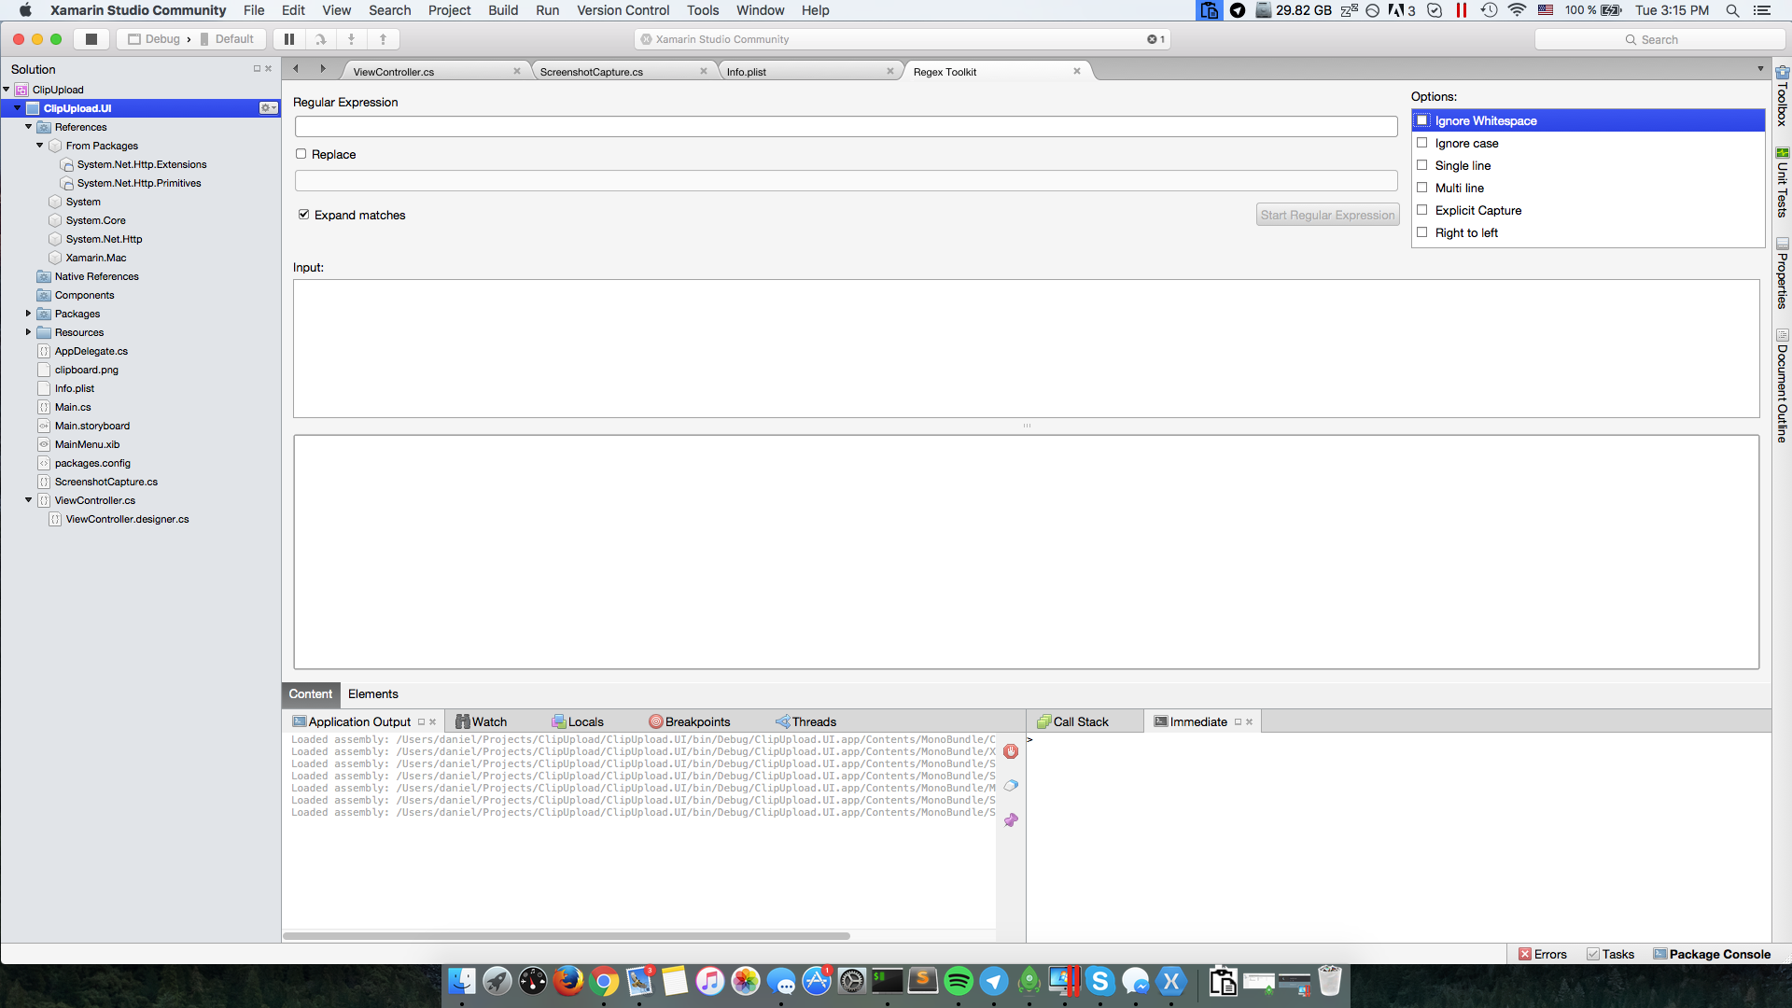Open the Version Control menu

click(x=623, y=10)
